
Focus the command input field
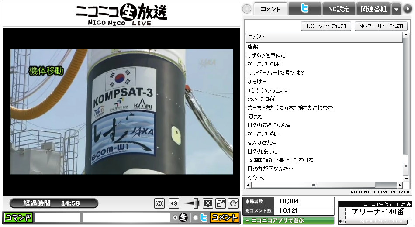pos(57,217)
